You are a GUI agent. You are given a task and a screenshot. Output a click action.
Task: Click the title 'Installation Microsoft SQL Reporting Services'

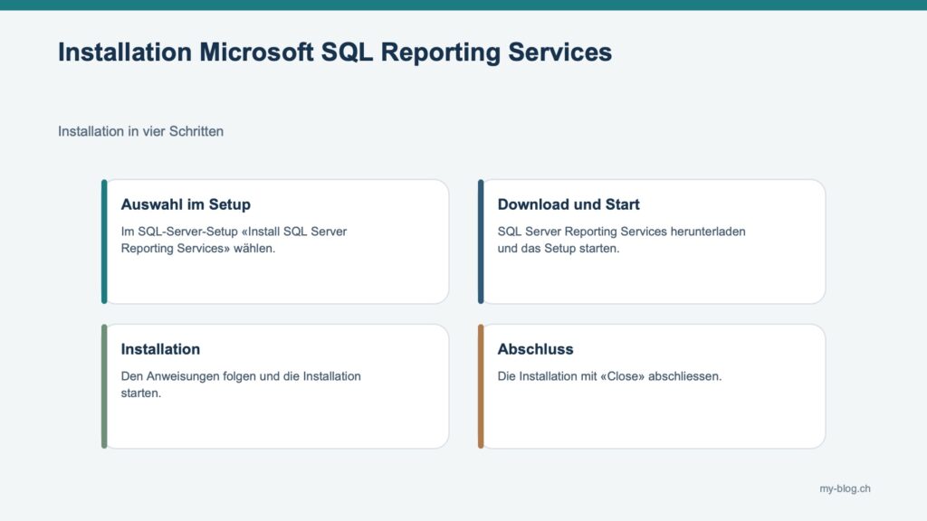point(335,52)
